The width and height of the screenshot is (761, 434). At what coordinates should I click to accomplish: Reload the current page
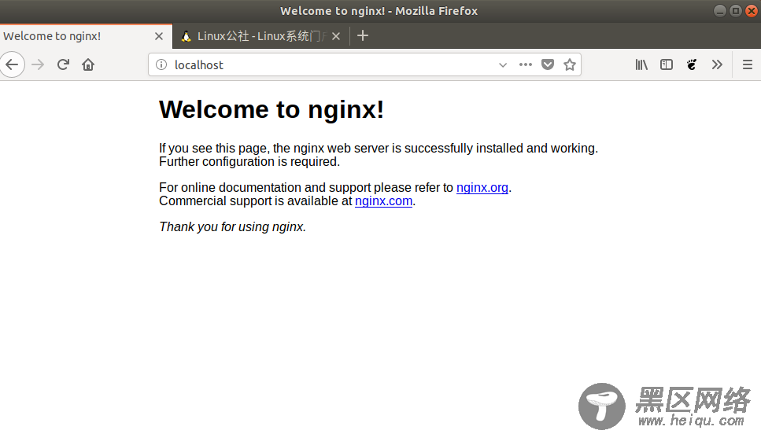pyautogui.click(x=63, y=64)
